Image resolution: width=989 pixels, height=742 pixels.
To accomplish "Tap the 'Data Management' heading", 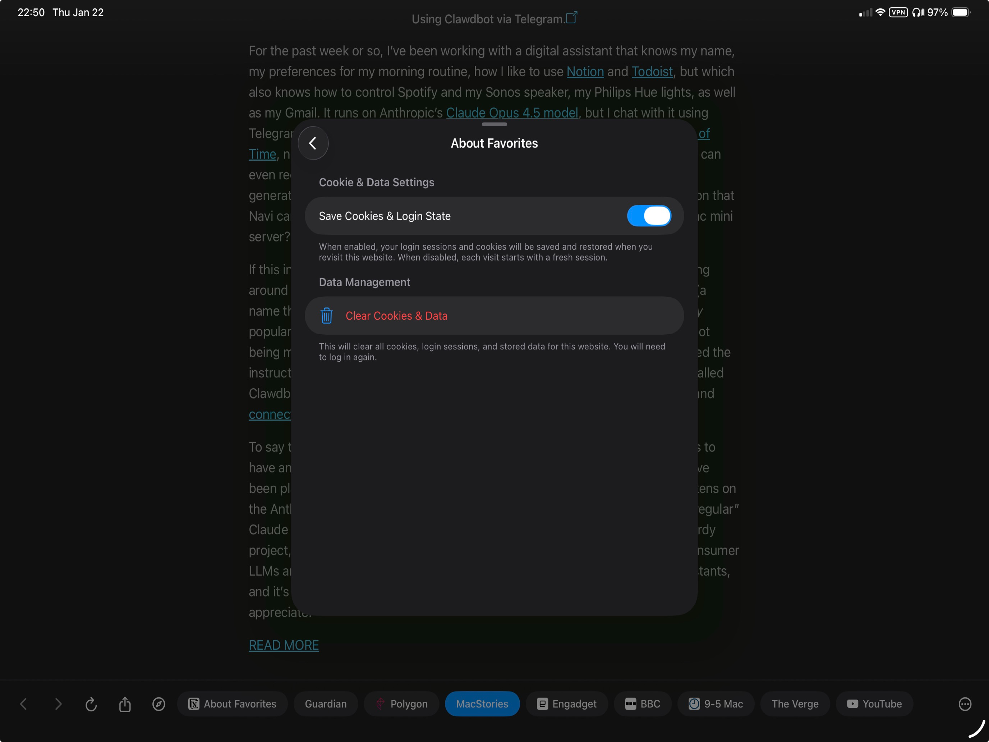I will coord(364,282).
